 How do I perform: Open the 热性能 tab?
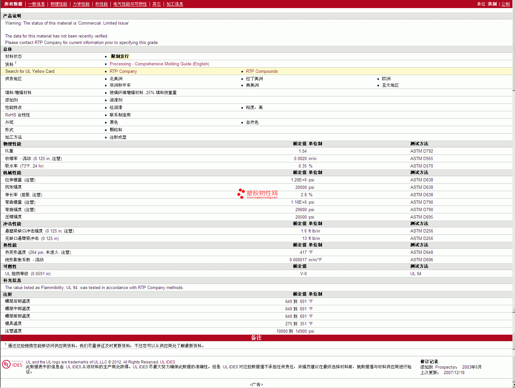click(101, 4)
